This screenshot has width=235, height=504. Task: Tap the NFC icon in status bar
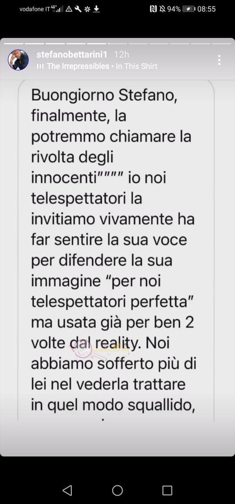coord(154,9)
